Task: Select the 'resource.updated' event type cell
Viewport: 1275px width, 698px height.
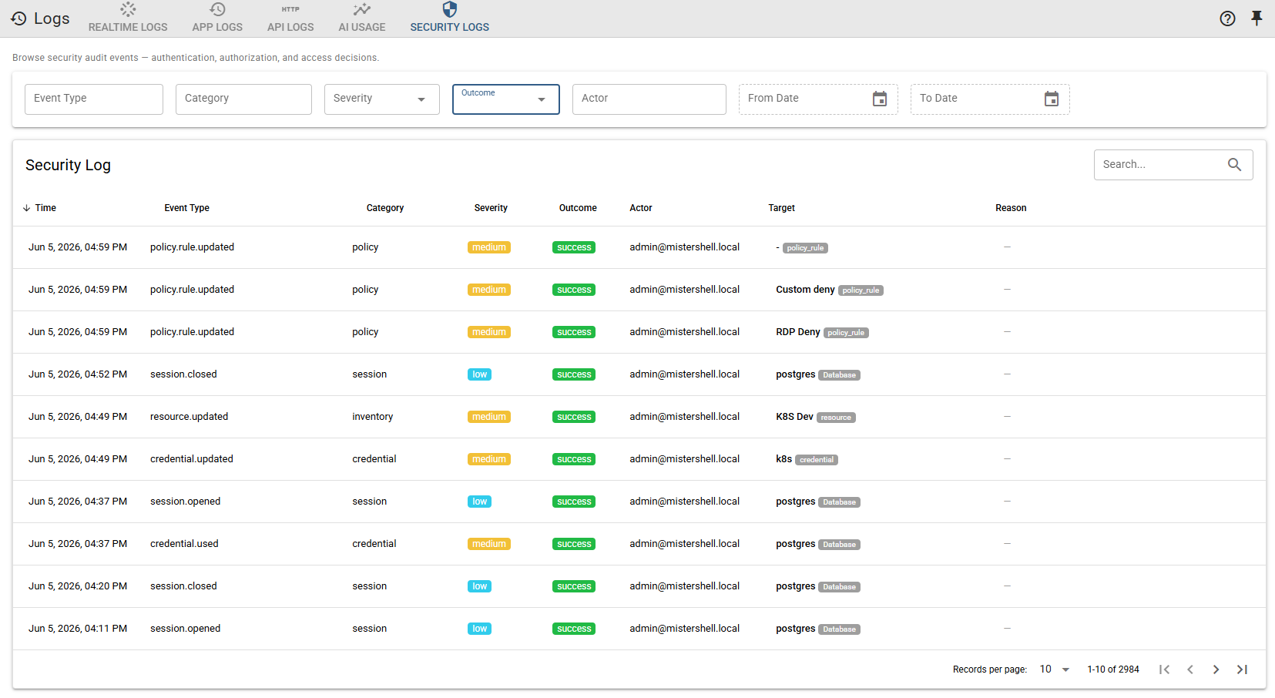Action: pyautogui.click(x=189, y=417)
